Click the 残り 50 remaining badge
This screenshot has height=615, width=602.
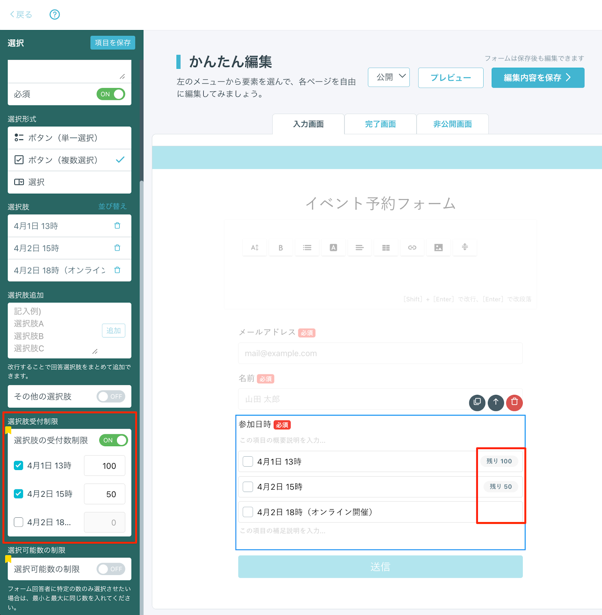click(x=501, y=487)
